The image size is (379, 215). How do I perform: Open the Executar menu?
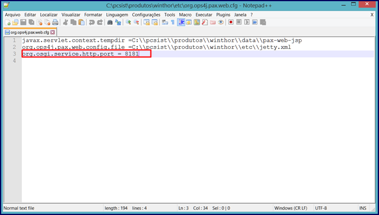click(204, 15)
